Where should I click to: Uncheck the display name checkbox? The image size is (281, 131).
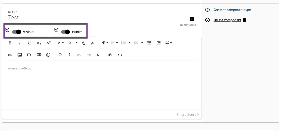[192, 19]
